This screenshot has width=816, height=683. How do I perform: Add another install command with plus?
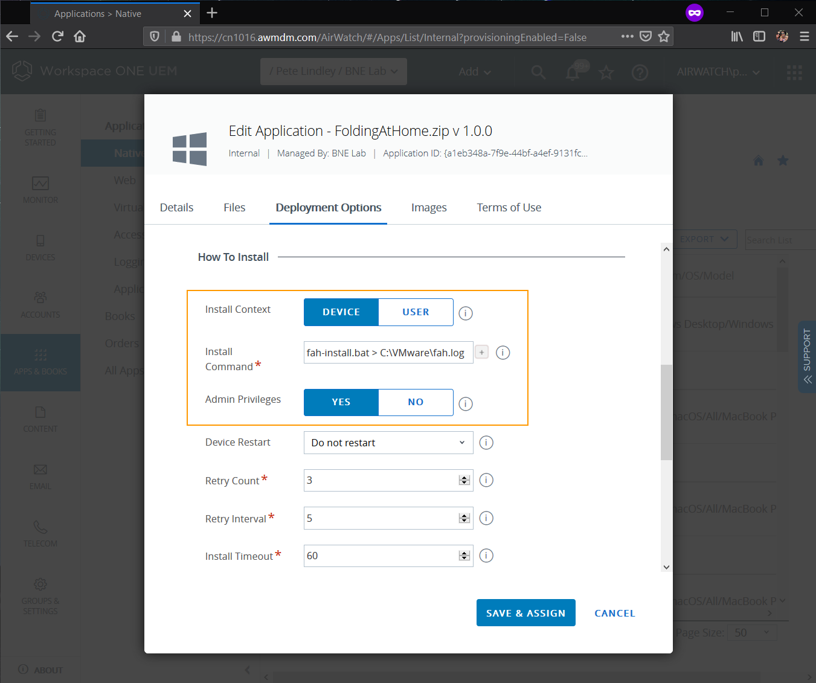[x=481, y=352]
